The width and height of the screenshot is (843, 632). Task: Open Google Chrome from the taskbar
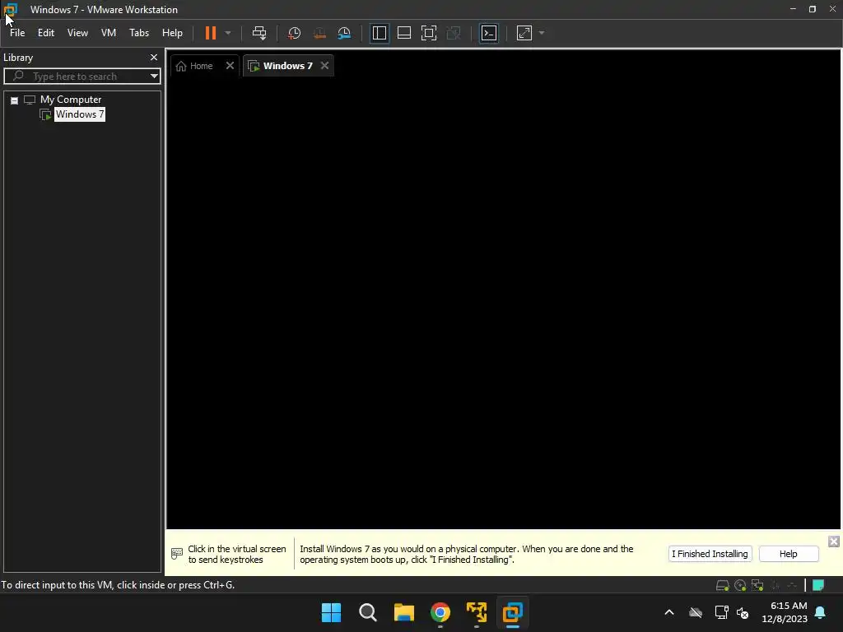coord(440,612)
